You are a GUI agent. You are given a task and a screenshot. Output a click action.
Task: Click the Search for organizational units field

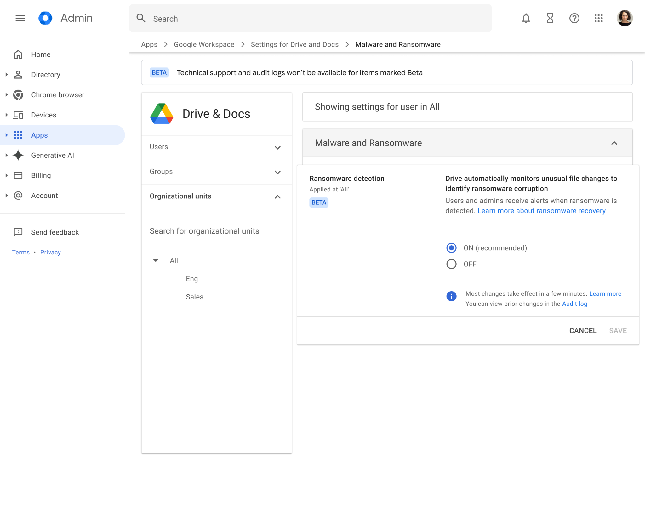point(210,231)
